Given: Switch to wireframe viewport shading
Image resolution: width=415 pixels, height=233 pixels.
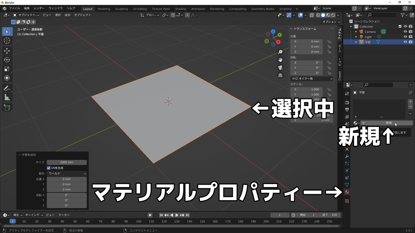Looking at the screenshot, I should click(x=318, y=15).
